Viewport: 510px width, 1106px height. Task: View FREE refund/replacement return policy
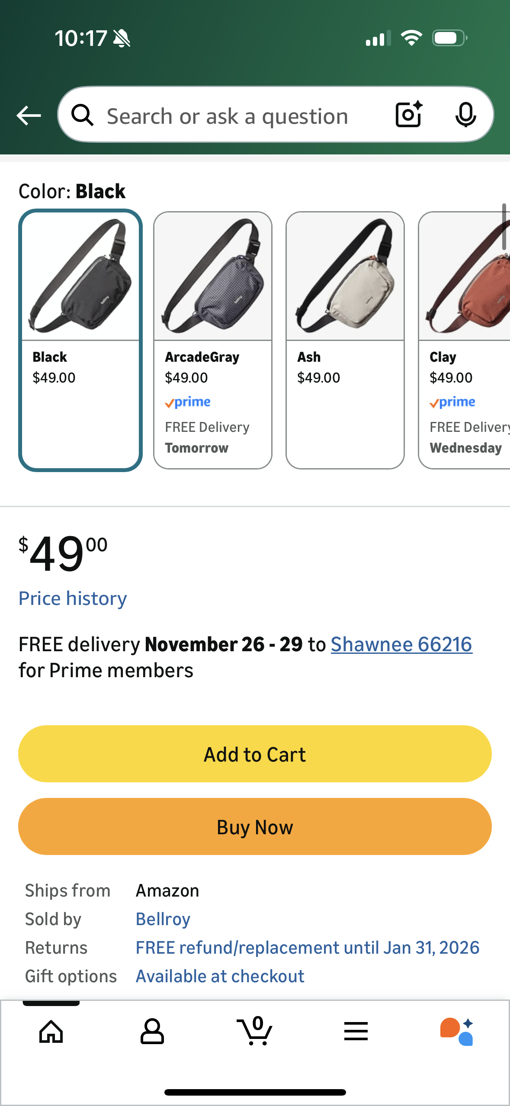tap(308, 948)
